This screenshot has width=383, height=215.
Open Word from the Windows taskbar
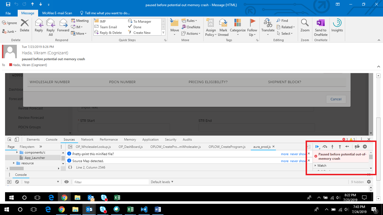(x=157, y=209)
